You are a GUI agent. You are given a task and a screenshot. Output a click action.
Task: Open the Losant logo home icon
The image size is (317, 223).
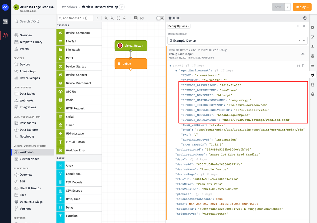click(x=5, y=7)
